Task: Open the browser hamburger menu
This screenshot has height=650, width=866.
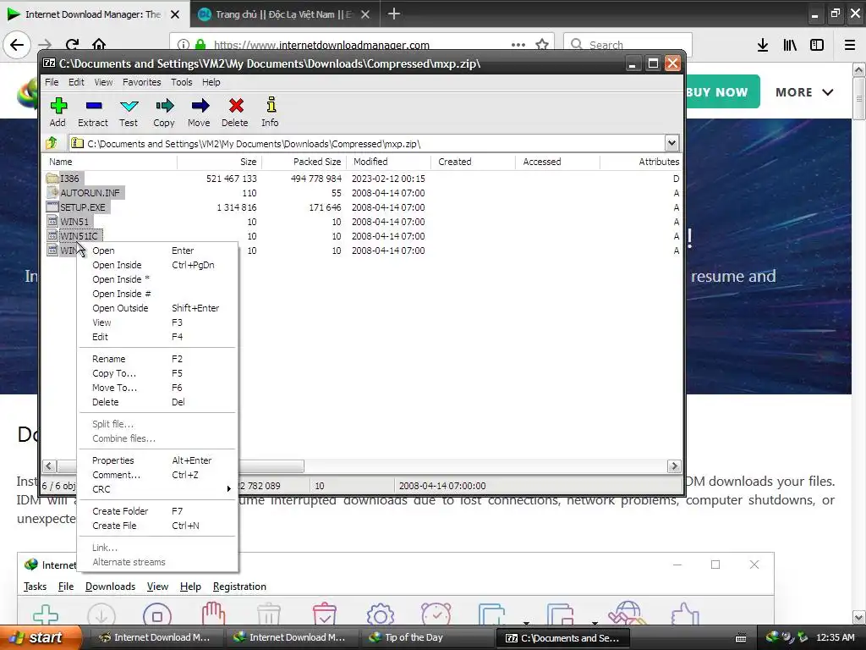Action: click(x=850, y=45)
